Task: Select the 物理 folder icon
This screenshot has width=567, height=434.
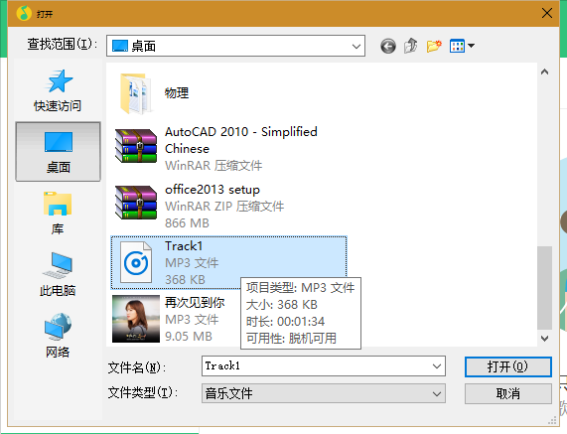Action: [x=136, y=93]
